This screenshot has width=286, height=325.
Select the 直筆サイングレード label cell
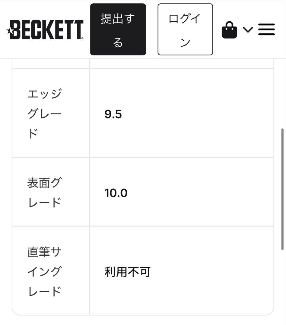click(51, 271)
